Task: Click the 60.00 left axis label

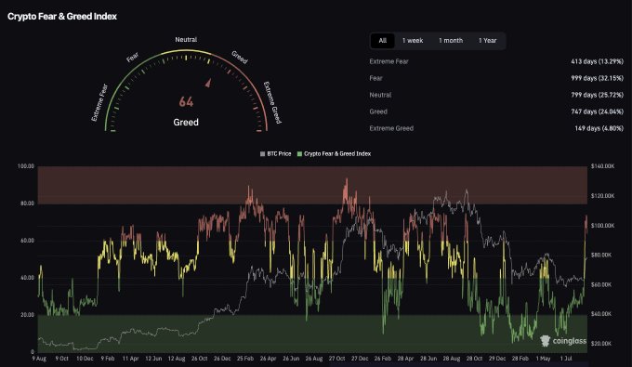Action: [x=27, y=241]
